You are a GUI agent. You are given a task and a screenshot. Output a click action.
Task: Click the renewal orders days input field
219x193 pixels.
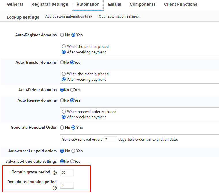[110, 140]
